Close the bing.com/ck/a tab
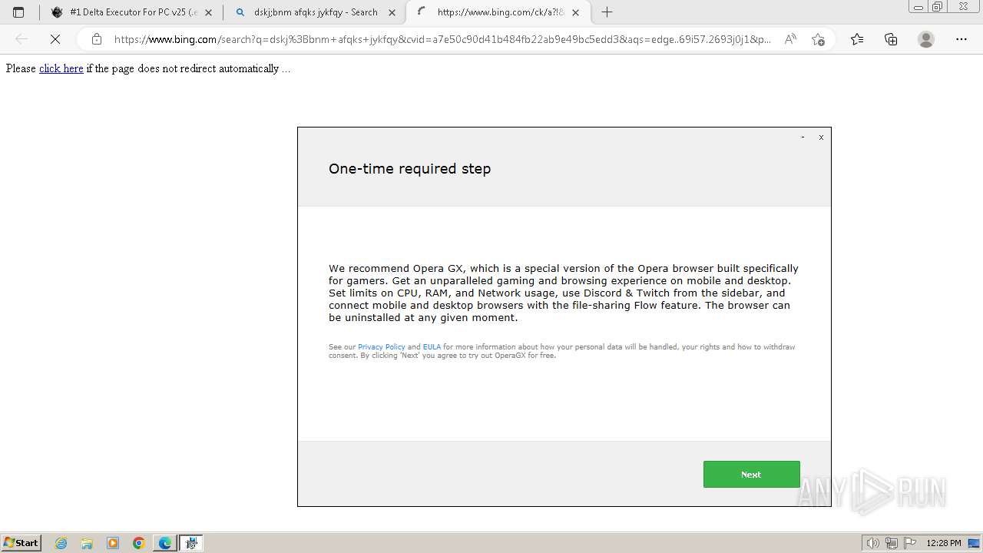 [575, 12]
